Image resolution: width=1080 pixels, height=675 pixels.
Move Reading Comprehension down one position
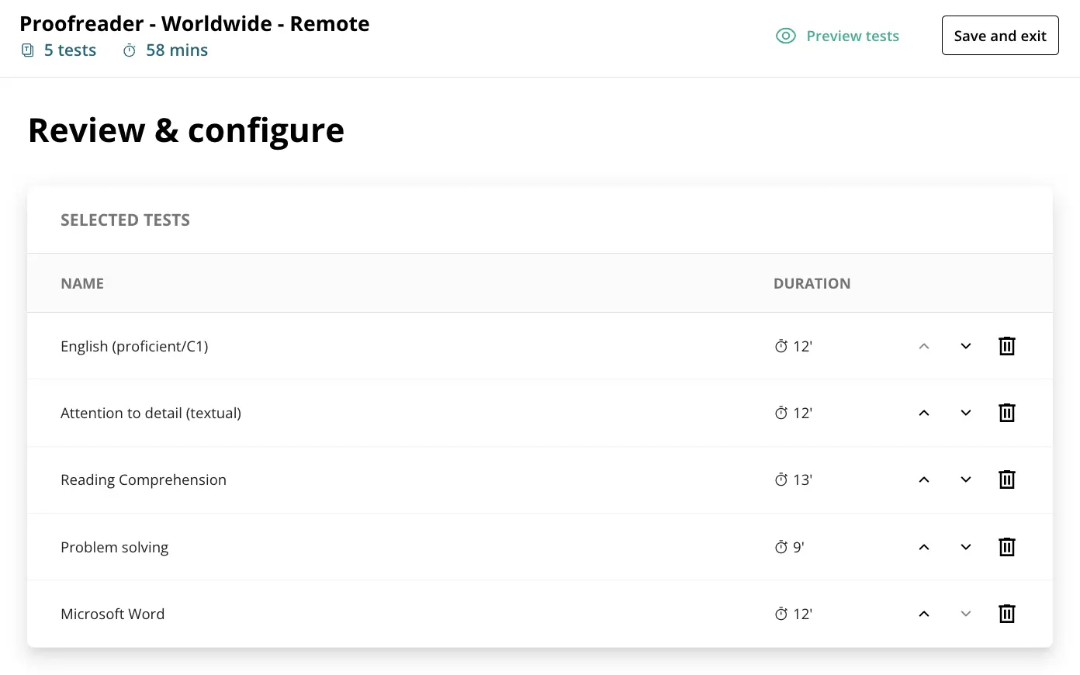965,479
